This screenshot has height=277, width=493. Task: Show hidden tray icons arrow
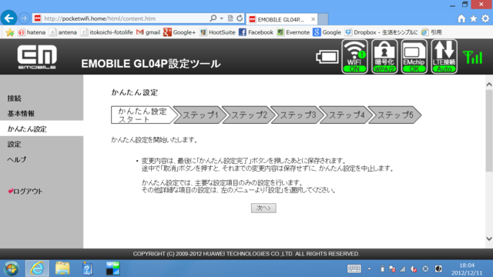[x=370, y=269]
